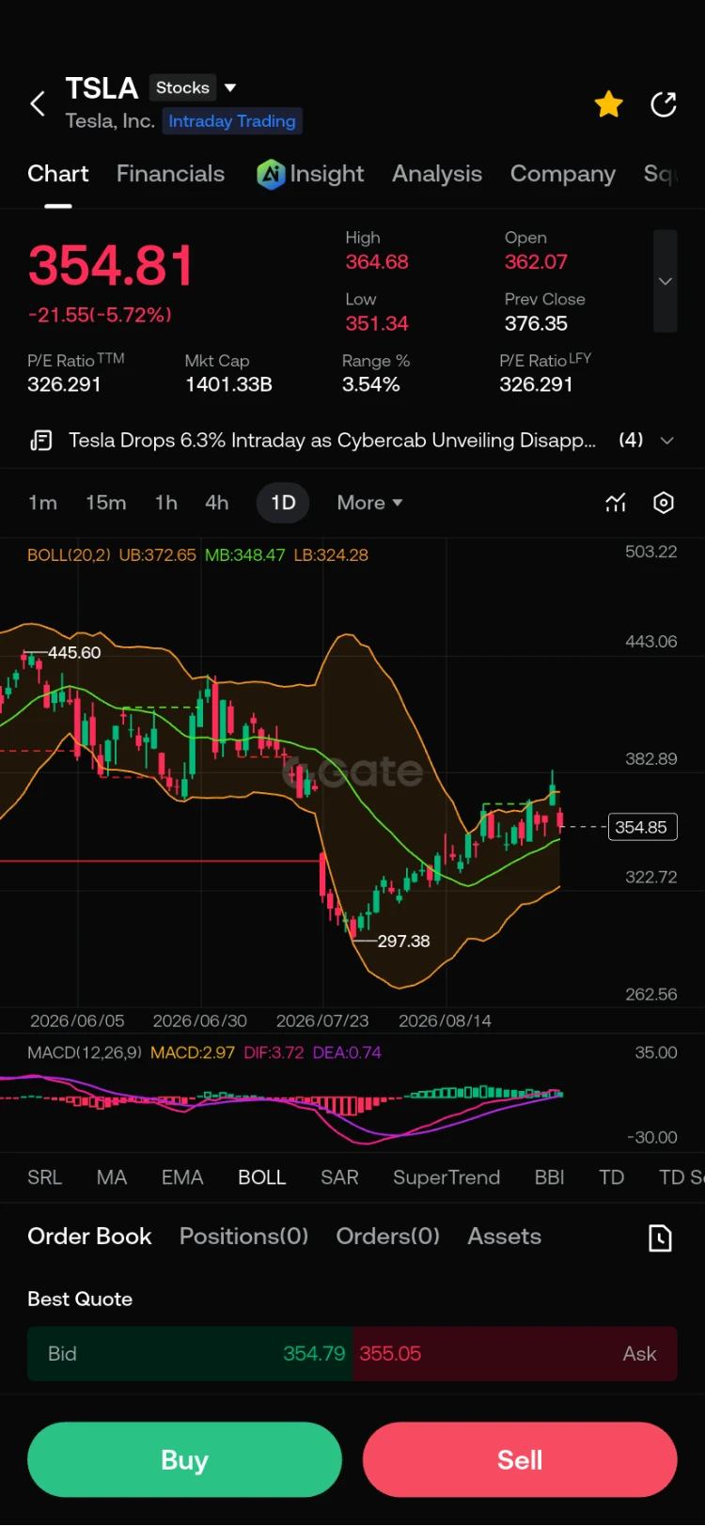Tap the 445.60 high marker on chart
705x1526 pixels.
tap(74, 652)
